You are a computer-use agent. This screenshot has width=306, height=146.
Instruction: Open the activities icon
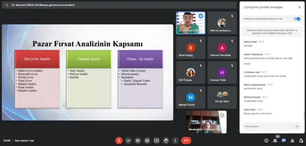coord(292,140)
